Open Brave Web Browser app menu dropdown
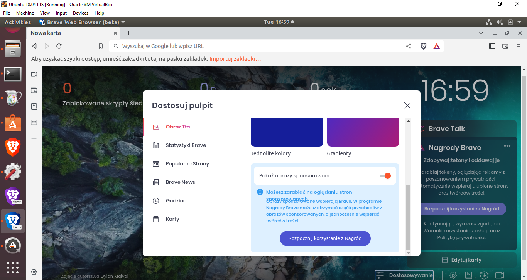 point(82,22)
